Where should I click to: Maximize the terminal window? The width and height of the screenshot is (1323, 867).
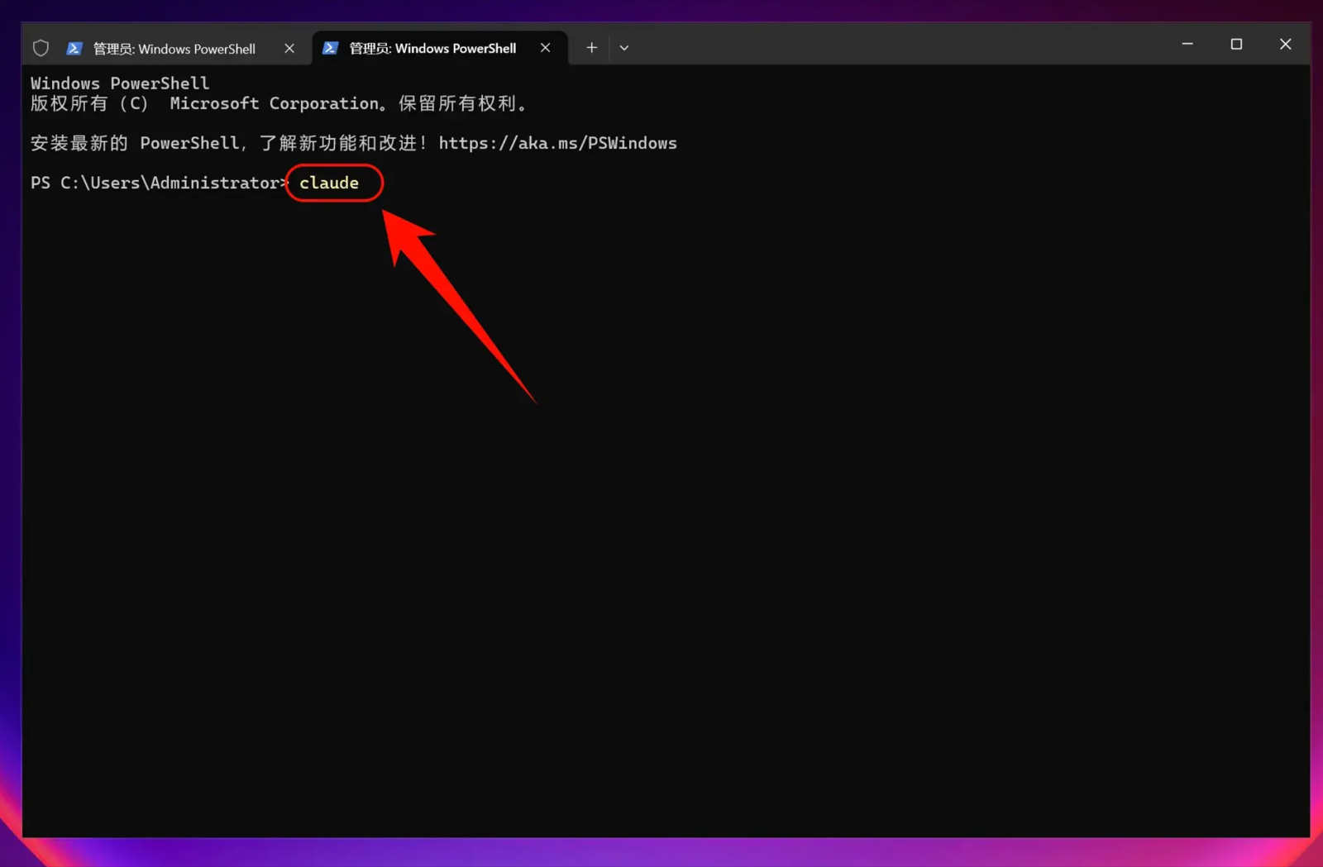point(1236,44)
